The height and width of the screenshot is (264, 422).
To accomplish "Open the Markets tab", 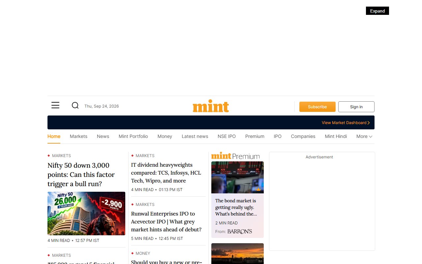I will pos(78,137).
